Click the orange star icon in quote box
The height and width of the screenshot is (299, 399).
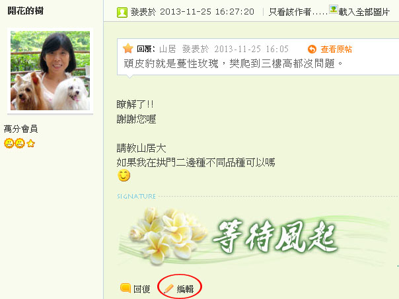(128, 48)
